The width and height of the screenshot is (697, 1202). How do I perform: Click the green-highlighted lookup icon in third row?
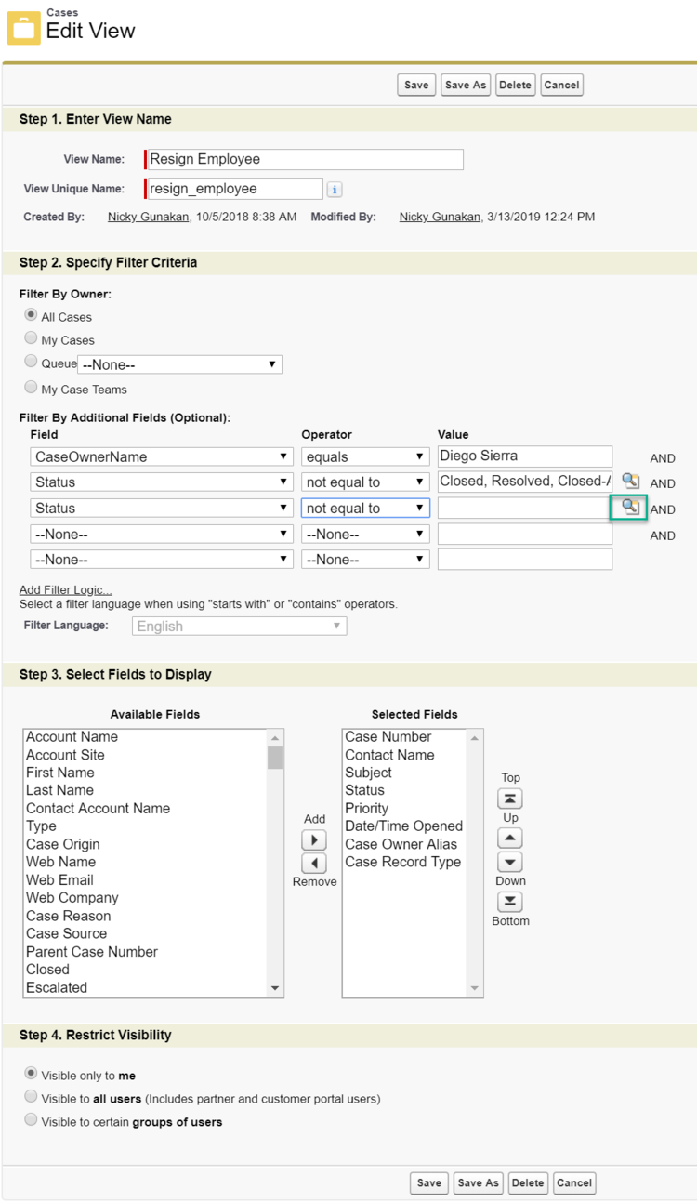pos(630,508)
